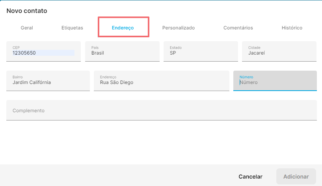The width and height of the screenshot is (322, 186).
Task: Click the Cidade field showing Jacareí
Action: 279,51
